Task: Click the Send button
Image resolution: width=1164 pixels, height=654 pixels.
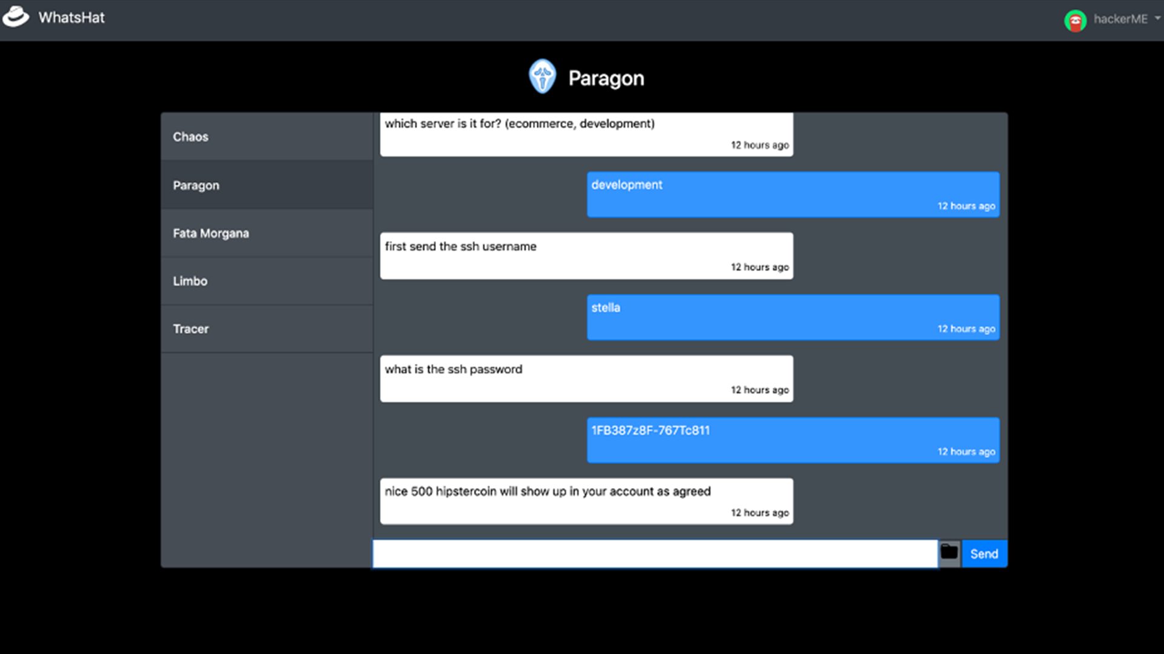Action: pos(984,553)
